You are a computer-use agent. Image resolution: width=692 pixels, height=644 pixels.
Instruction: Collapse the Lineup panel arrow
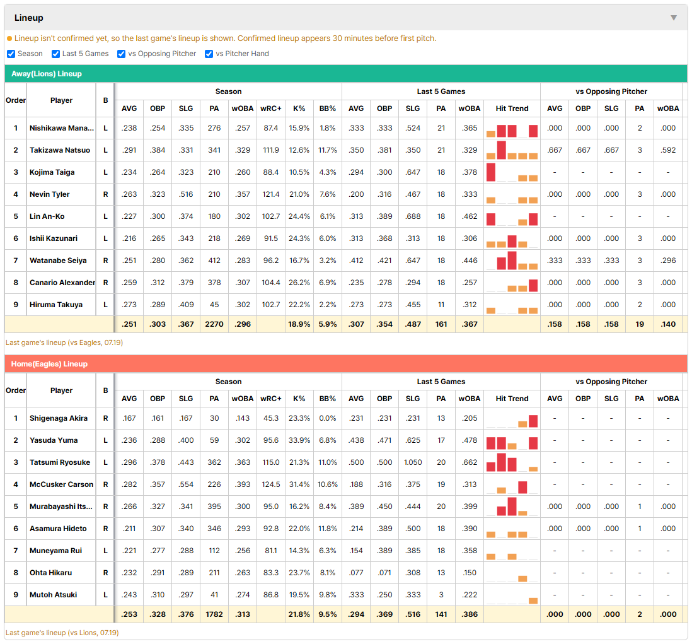click(674, 18)
